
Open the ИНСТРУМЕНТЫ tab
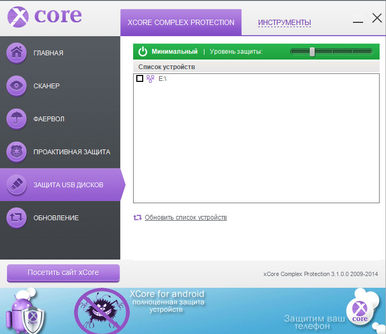pos(284,22)
